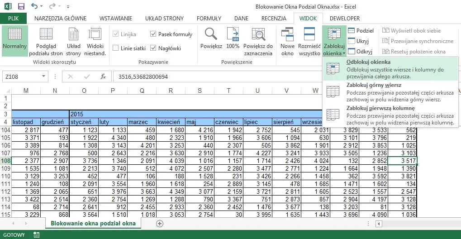Click the Podziel button

pyautogui.click(x=361, y=30)
